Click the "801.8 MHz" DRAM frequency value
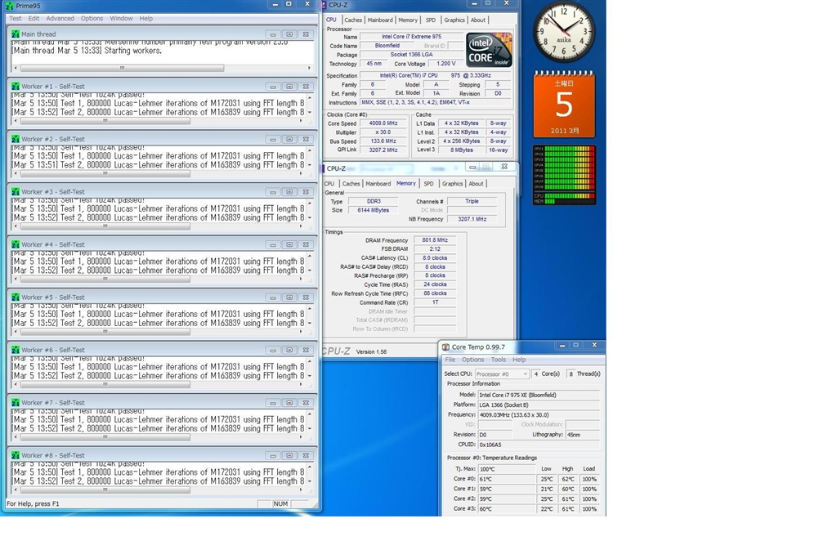Image resolution: width=837 pixels, height=559 pixels. click(x=435, y=240)
